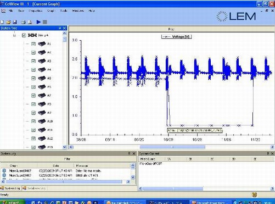Click the Open folder toolbar icon

[x=8, y=22]
